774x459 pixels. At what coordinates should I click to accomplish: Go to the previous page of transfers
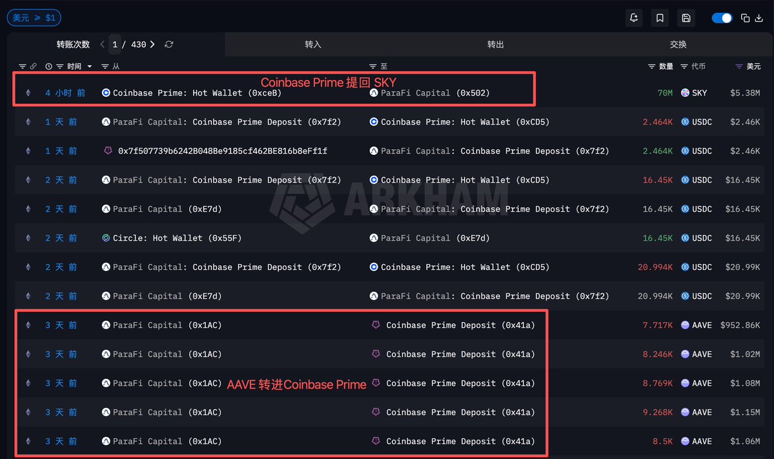(102, 45)
